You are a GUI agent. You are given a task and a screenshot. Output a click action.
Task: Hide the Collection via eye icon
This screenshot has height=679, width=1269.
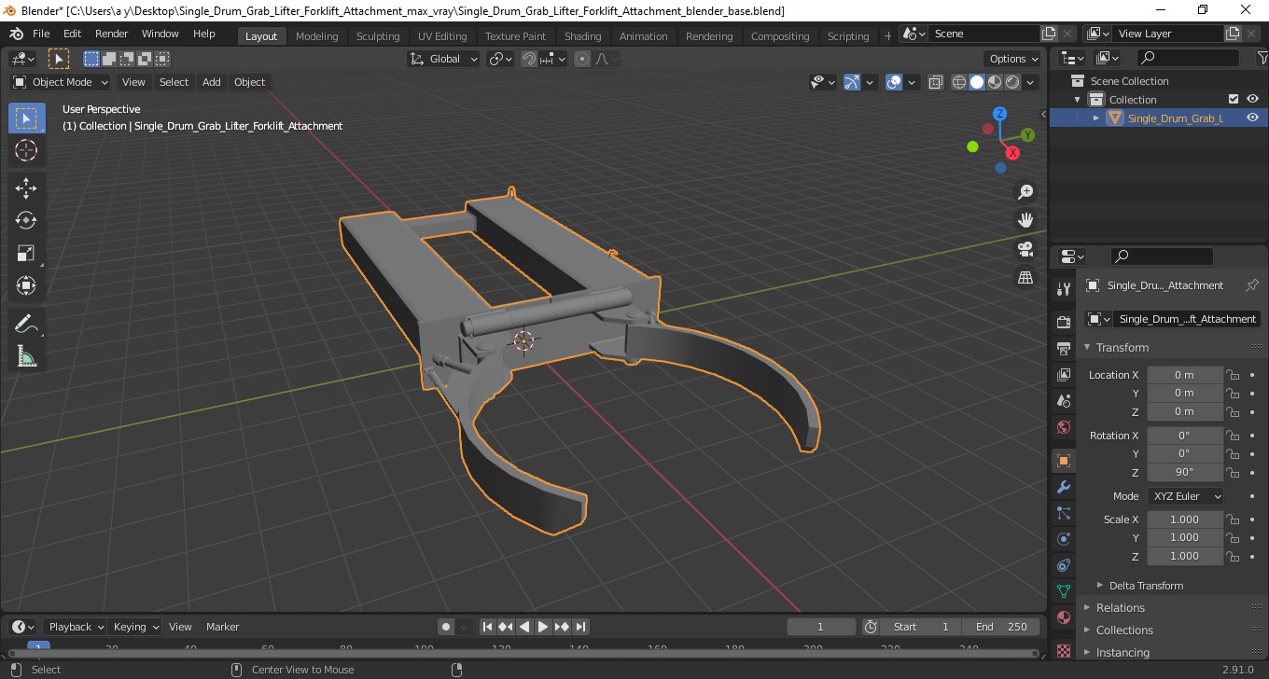click(1252, 99)
